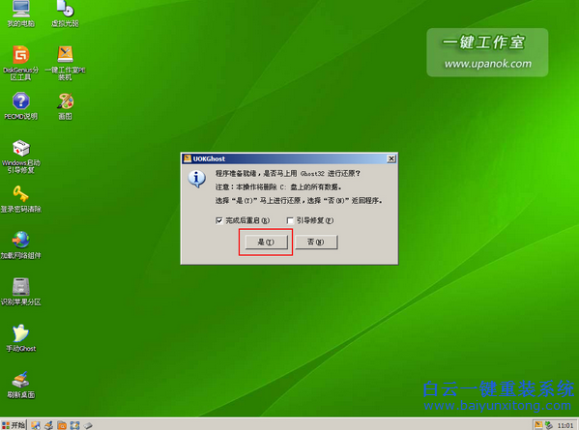The image size is (579, 430).
Task: Click the first quick launch icon beside 开始
Action: pos(36,425)
